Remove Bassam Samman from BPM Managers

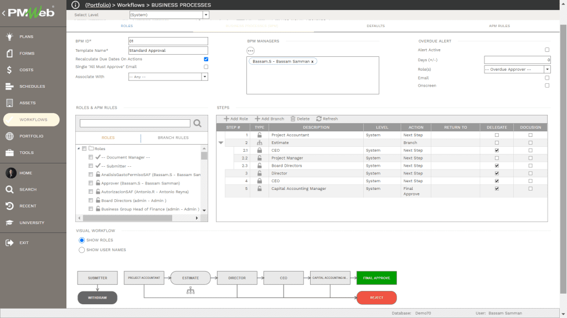pos(312,62)
